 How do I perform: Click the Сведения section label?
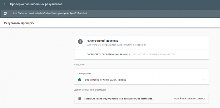pyautogui.click(x=79, y=65)
